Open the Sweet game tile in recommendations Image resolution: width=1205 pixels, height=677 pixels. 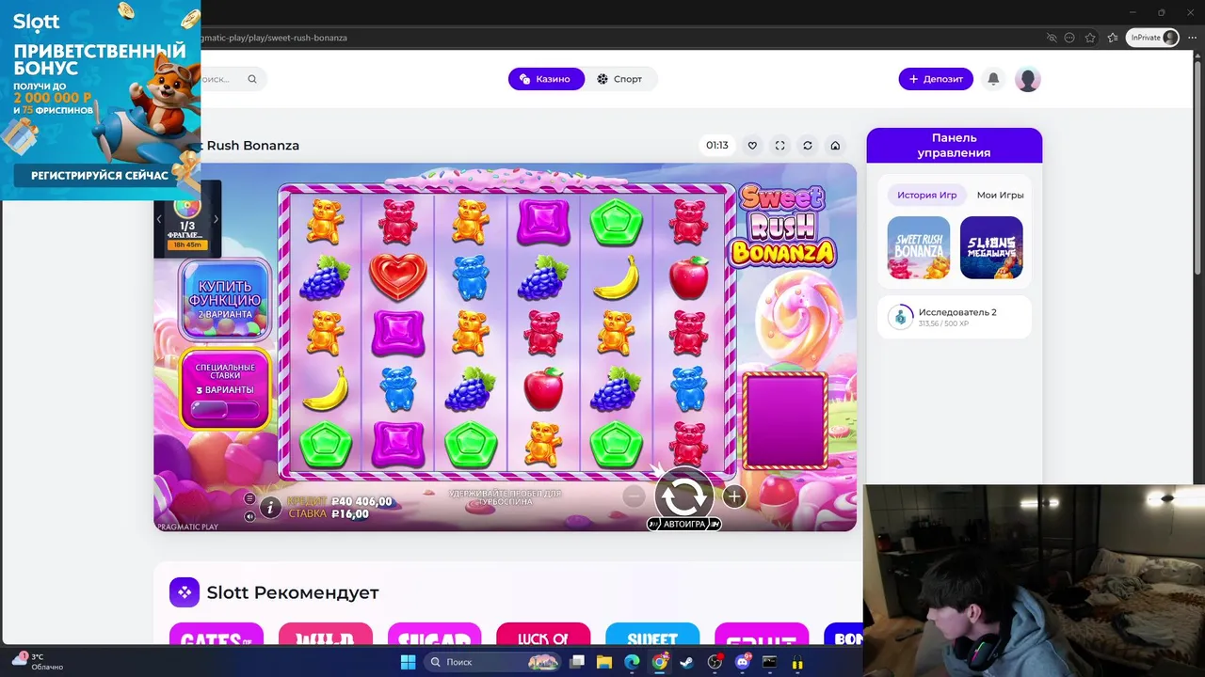(652, 635)
